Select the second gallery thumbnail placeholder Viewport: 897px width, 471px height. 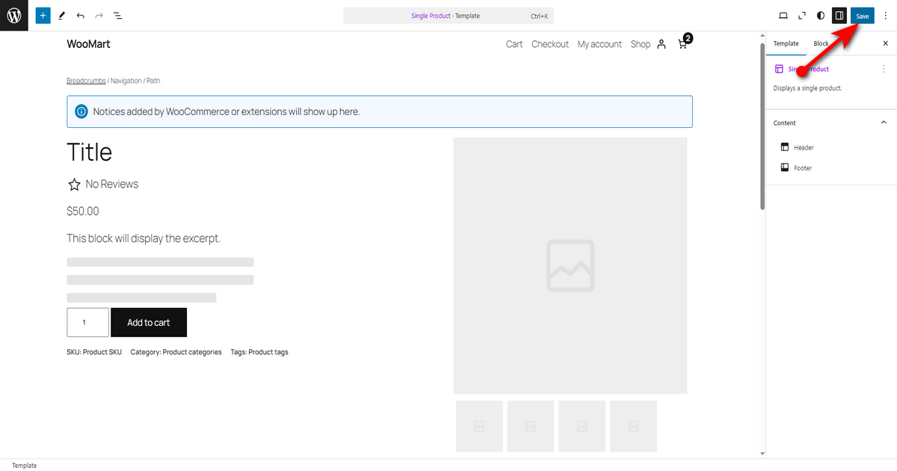click(531, 426)
